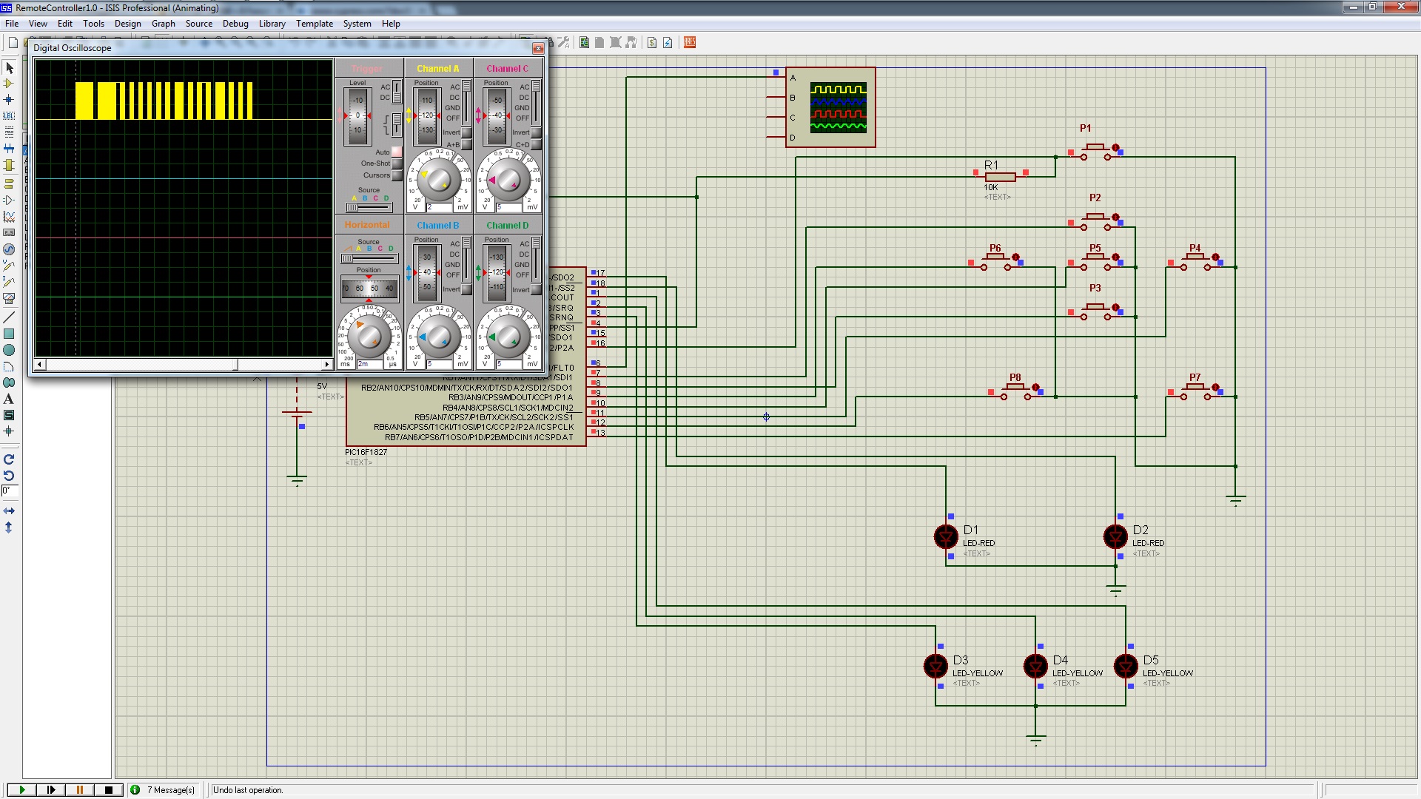Screen dimensions: 1421x799
Task: Select the Virtual Instruments mode tool
Action: click(9, 299)
